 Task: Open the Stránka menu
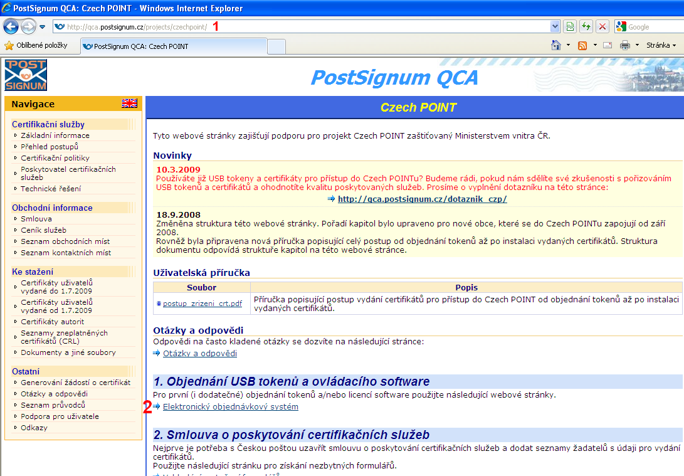tap(661, 45)
